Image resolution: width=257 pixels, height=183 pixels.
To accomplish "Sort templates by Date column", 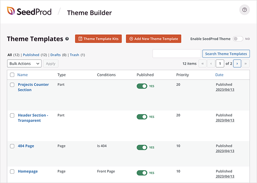I will (x=219, y=75).
